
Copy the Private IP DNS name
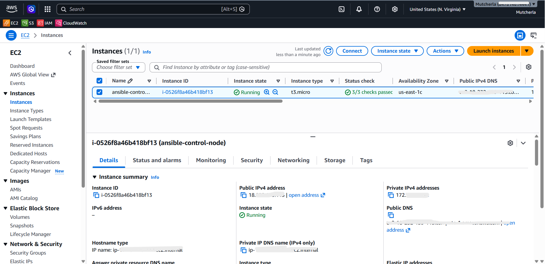(244, 250)
